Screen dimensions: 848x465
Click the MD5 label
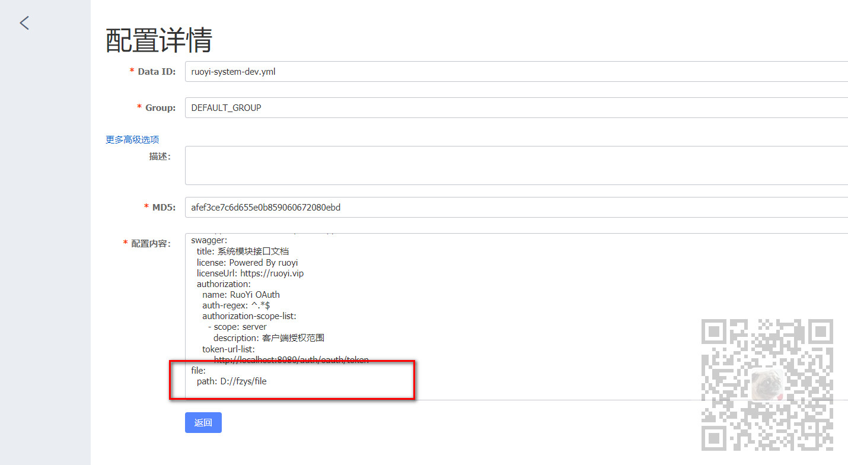coord(160,207)
